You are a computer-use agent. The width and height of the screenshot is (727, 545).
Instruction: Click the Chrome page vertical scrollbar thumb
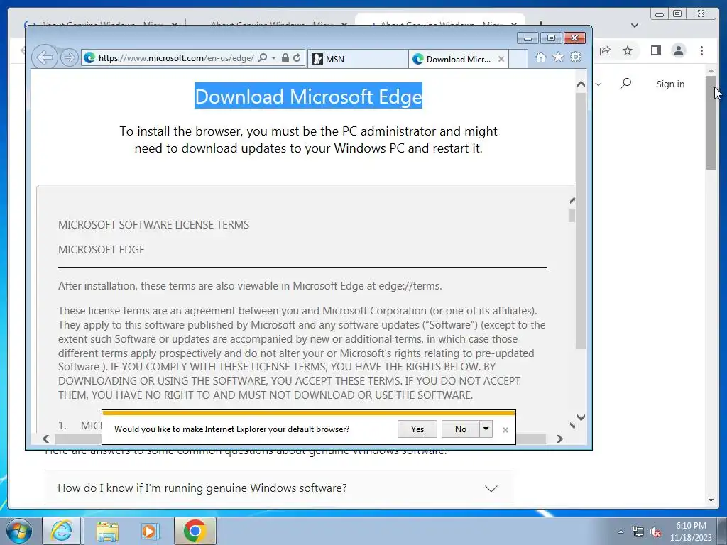point(711,123)
